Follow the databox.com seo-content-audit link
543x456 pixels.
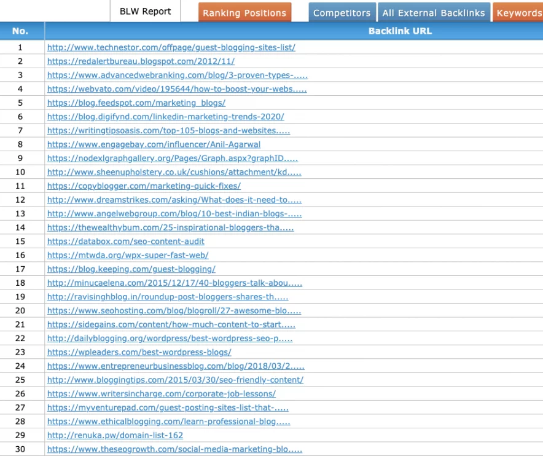pyautogui.click(x=126, y=242)
